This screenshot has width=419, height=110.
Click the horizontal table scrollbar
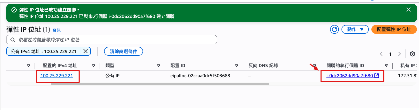tap(160, 84)
